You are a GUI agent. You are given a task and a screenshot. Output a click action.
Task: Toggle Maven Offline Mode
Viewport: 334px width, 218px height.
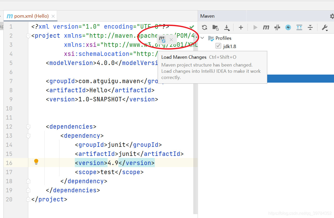click(277, 27)
